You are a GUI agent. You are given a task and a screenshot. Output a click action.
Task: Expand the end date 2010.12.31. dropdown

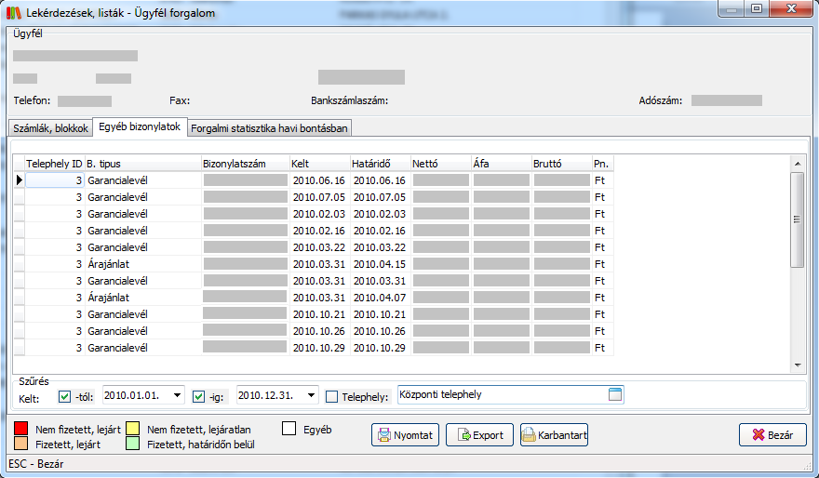click(x=312, y=396)
